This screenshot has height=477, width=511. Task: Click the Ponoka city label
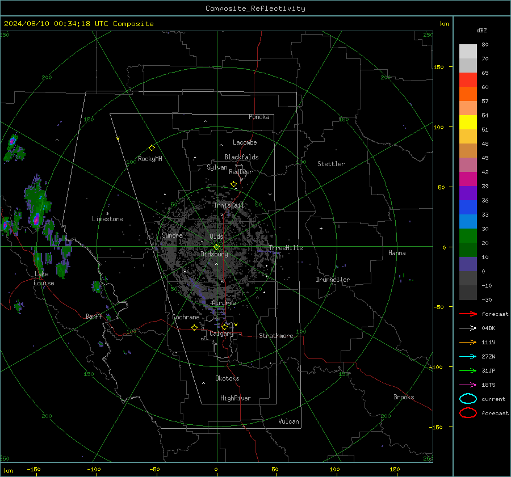pos(259,117)
